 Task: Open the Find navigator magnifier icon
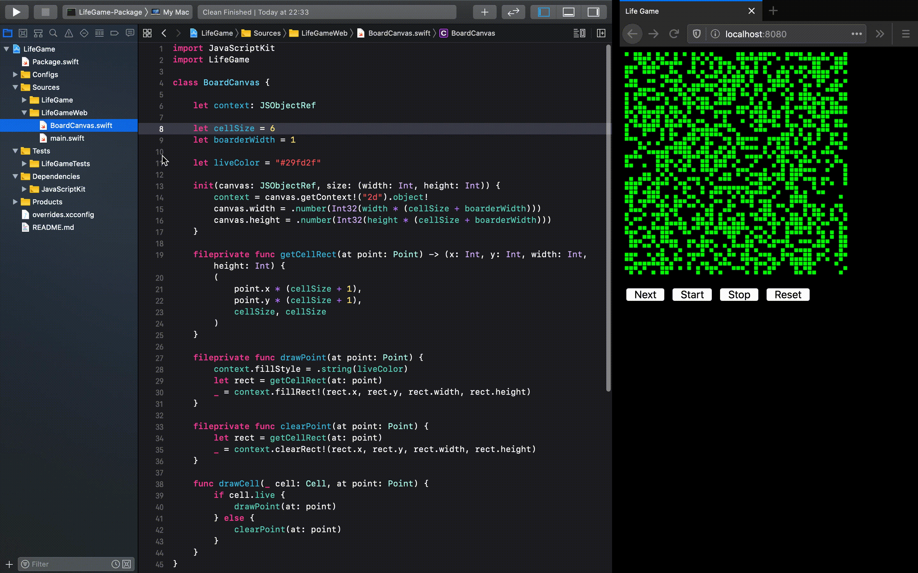(x=54, y=33)
